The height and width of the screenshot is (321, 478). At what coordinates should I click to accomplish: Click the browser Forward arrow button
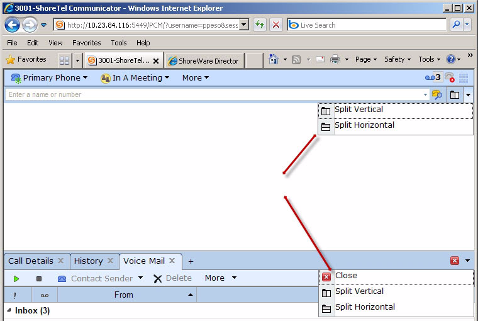click(30, 25)
